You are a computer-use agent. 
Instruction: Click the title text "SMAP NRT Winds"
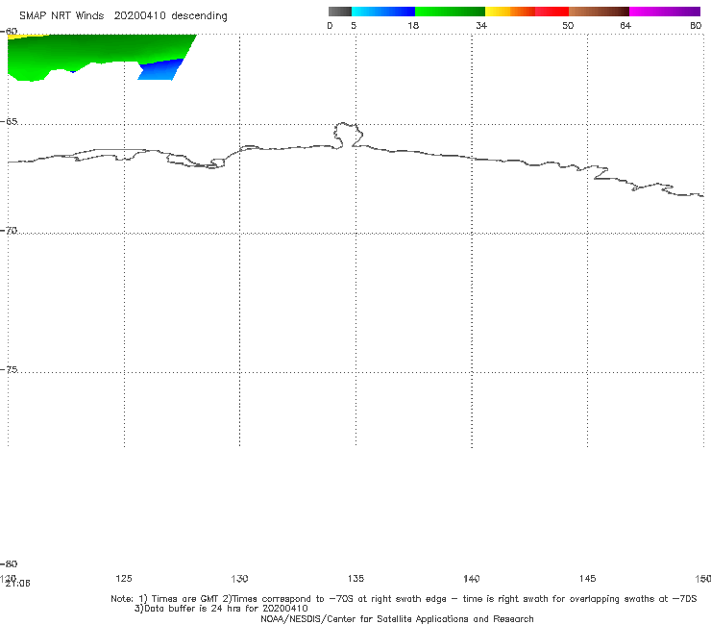click(61, 15)
